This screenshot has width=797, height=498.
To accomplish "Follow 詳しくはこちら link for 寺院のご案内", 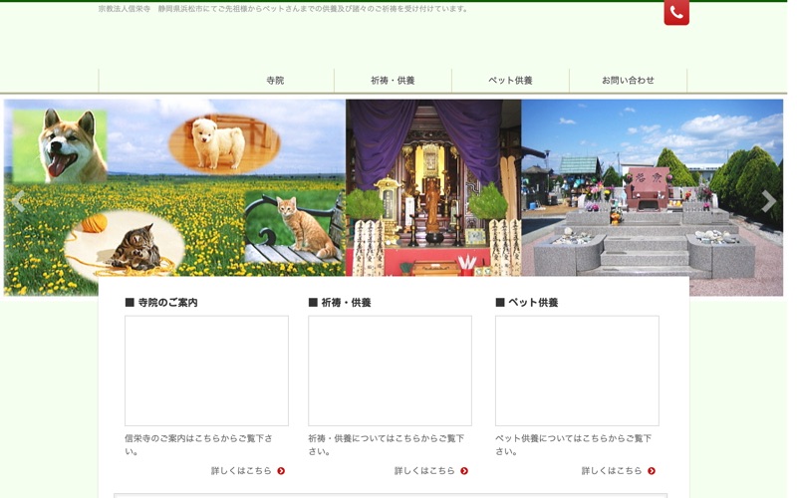I will [x=241, y=471].
